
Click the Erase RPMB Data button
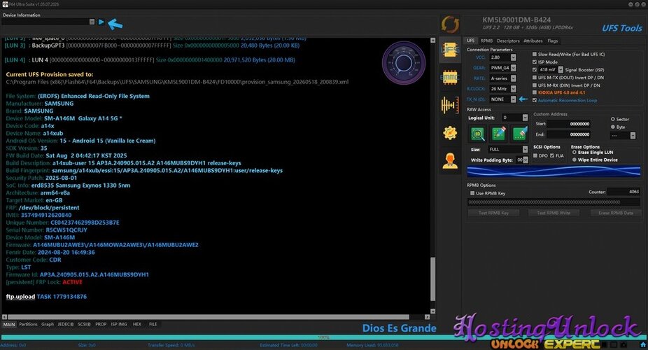point(615,213)
